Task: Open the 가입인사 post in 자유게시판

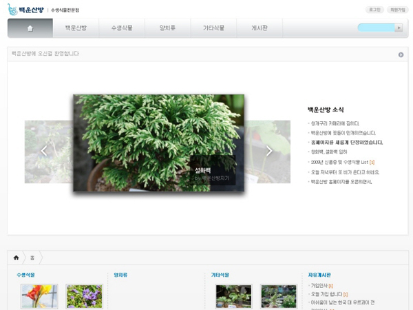Action: click(320, 285)
